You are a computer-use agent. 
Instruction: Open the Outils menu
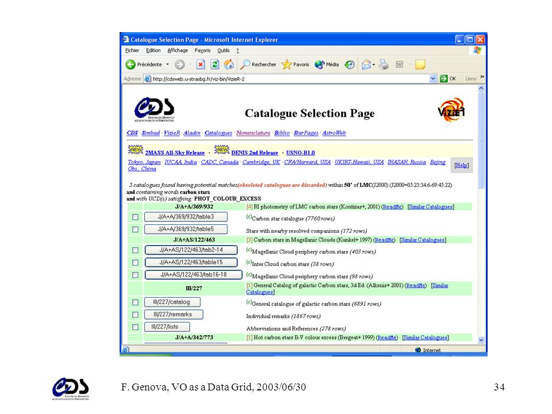tap(223, 51)
